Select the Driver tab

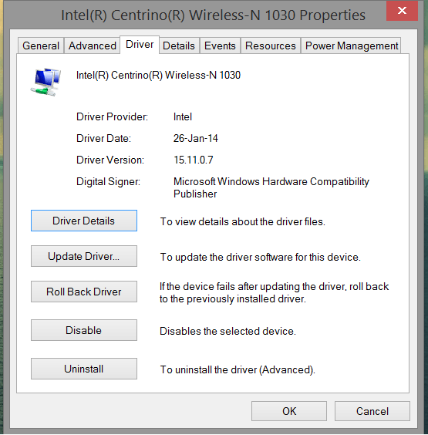(140, 45)
